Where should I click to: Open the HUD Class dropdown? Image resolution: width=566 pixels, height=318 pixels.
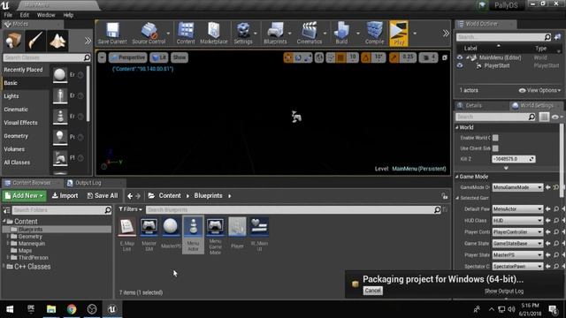(x=517, y=220)
